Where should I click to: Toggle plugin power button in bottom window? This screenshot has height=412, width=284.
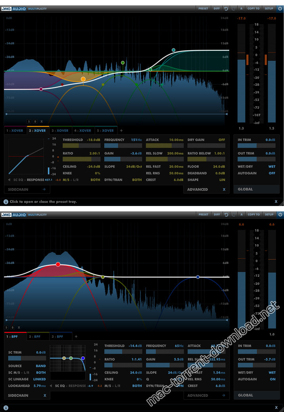click(x=280, y=214)
